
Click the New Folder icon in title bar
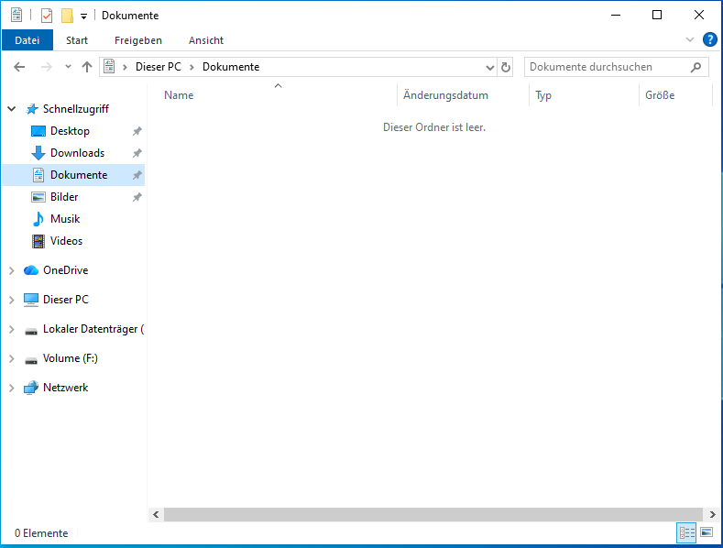coord(66,16)
